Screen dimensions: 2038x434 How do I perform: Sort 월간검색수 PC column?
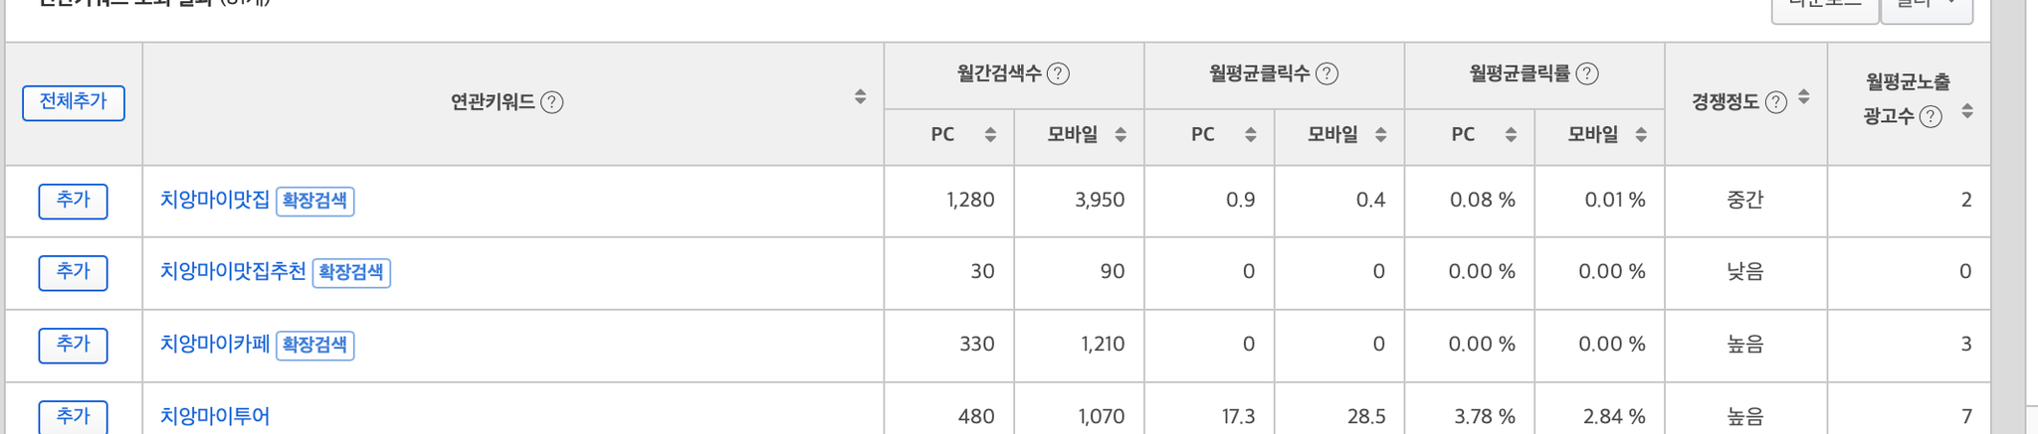point(990,135)
